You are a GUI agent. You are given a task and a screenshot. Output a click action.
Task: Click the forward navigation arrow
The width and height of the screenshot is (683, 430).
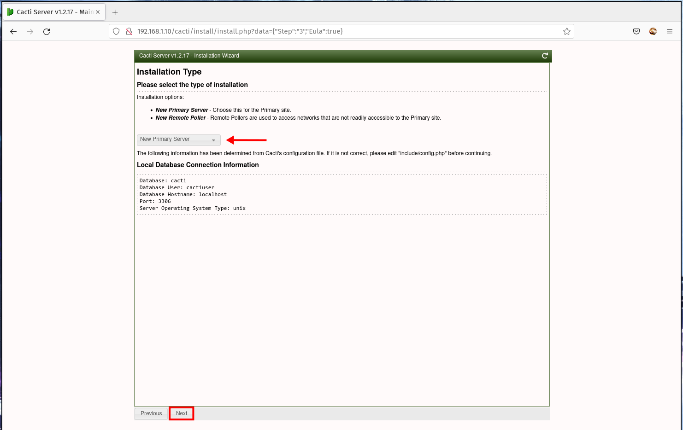[29, 31]
